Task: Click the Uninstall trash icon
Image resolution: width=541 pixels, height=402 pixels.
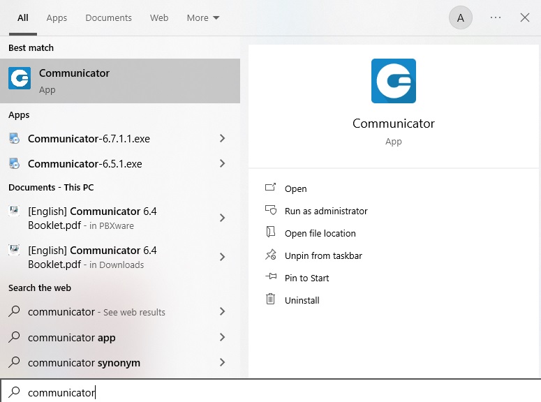Action: click(271, 299)
